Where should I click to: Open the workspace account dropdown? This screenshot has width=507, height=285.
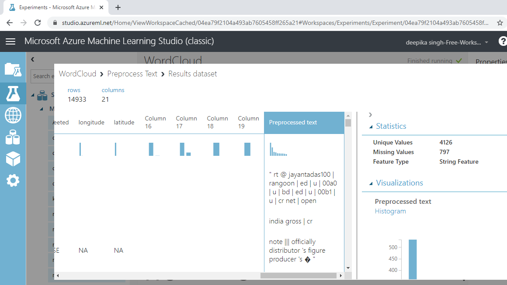(447, 42)
